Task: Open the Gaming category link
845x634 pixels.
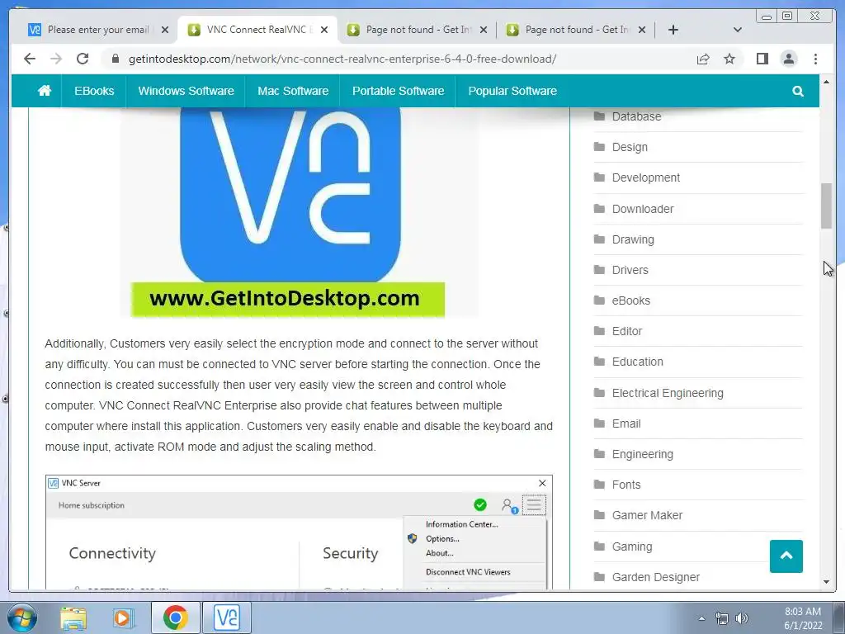Action: click(631, 546)
